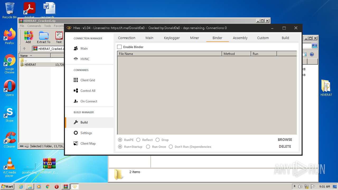Click WinRAR Extract To icon
Viewport: 338px width, 190px height.
point(44,37)
